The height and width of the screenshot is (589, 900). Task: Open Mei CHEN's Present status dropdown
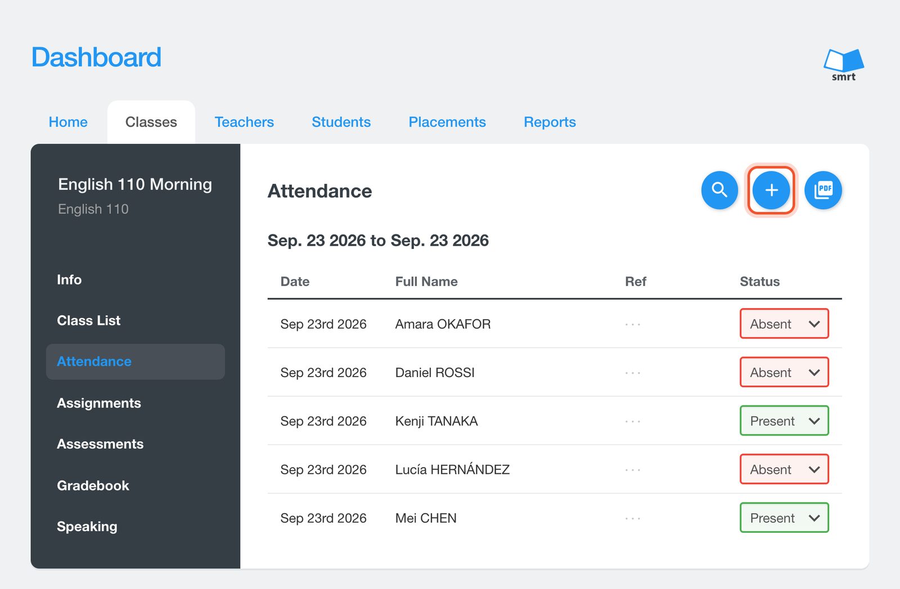point(784,518)
